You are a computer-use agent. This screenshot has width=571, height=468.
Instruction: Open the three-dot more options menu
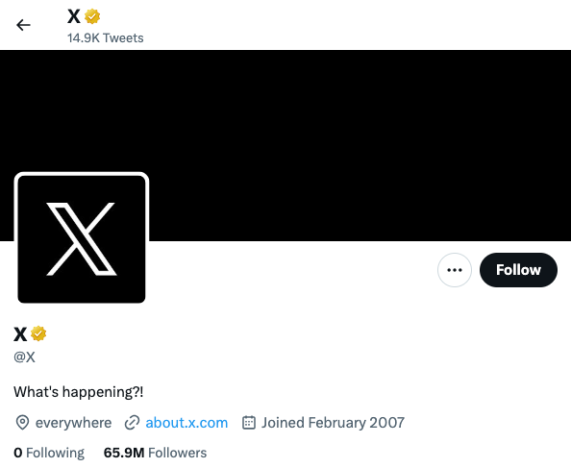coord(455,270)
